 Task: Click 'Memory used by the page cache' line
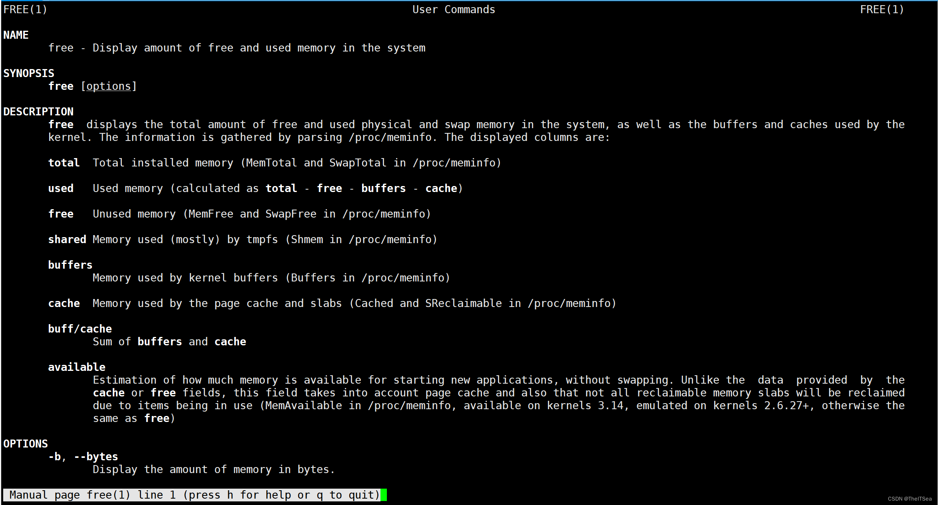coord(354,303)
